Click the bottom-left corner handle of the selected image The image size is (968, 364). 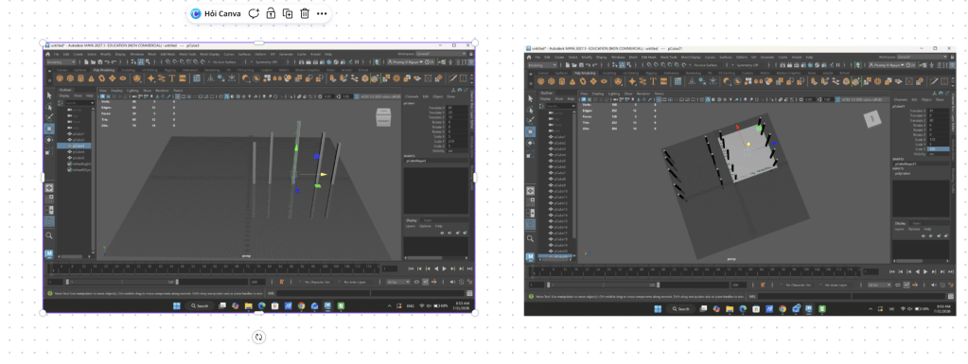pyautogui.click(x=44, y=313)
